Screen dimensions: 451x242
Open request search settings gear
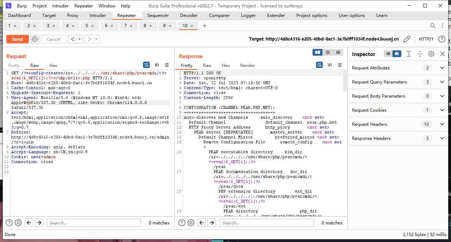click(18, 223)
